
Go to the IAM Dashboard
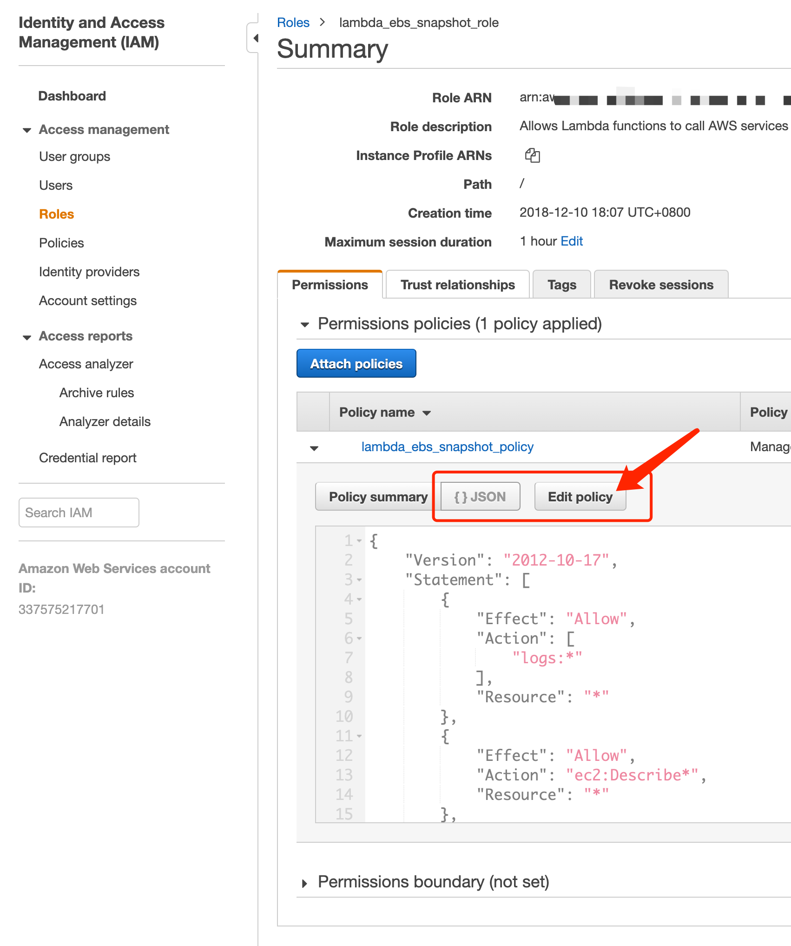(x=72, y=96)
